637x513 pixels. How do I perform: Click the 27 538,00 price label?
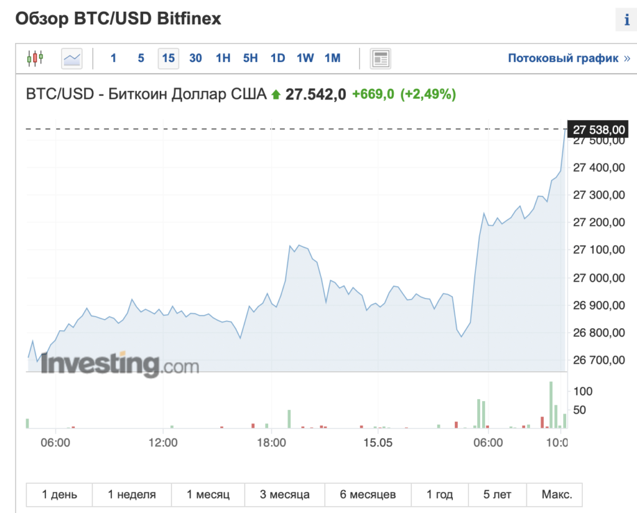pyautogui.click(x=598, y=129)
